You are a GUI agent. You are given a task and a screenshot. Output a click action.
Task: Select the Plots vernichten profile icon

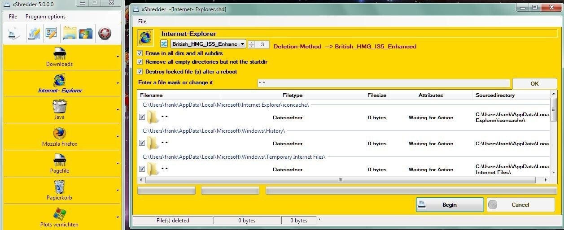[59, 214]
